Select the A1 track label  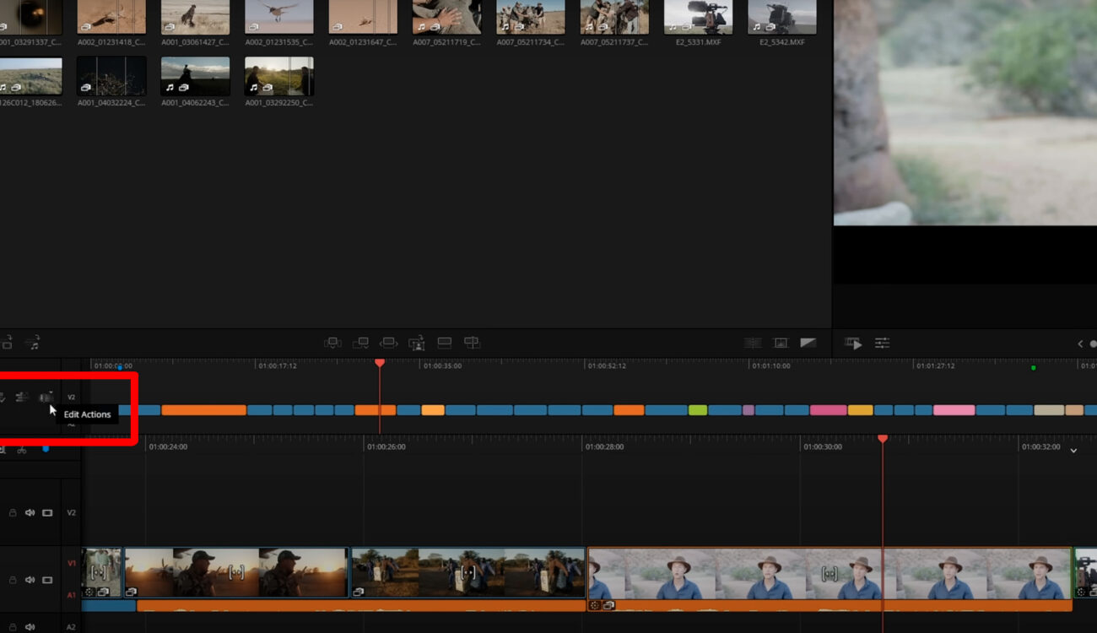[71, 595]
